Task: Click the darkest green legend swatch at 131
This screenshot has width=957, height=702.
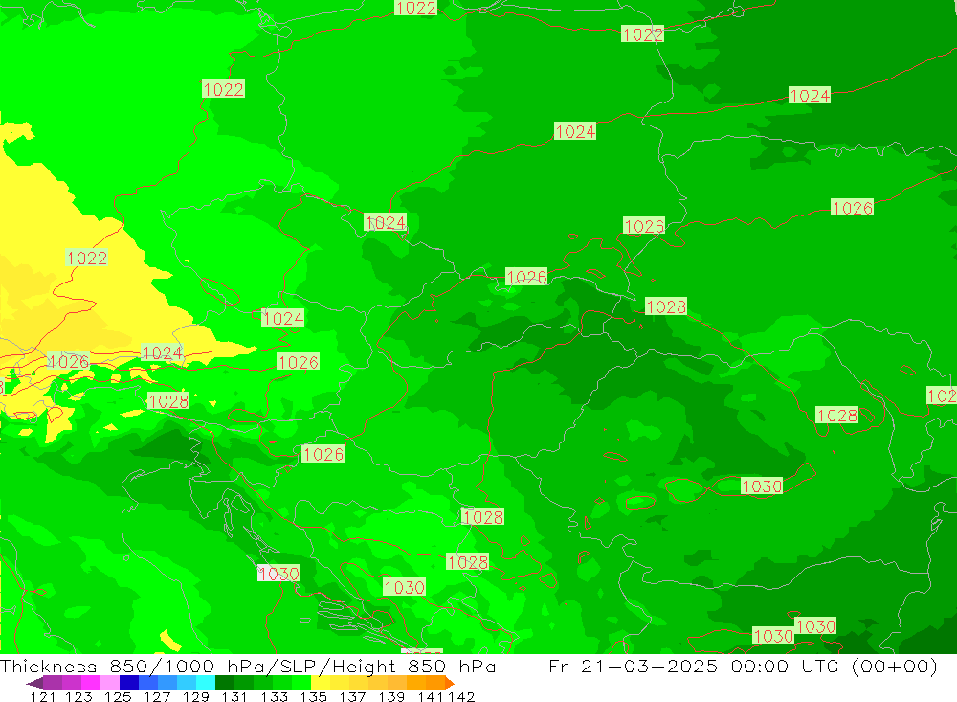Action: point(225,682)
